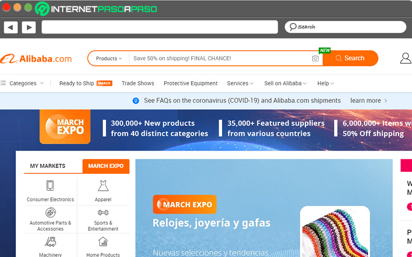Image resolution: width=412 pixels, height=257 pixels.
Task: Click Consumer Electronics label
Action: click(x=50, y=199)
